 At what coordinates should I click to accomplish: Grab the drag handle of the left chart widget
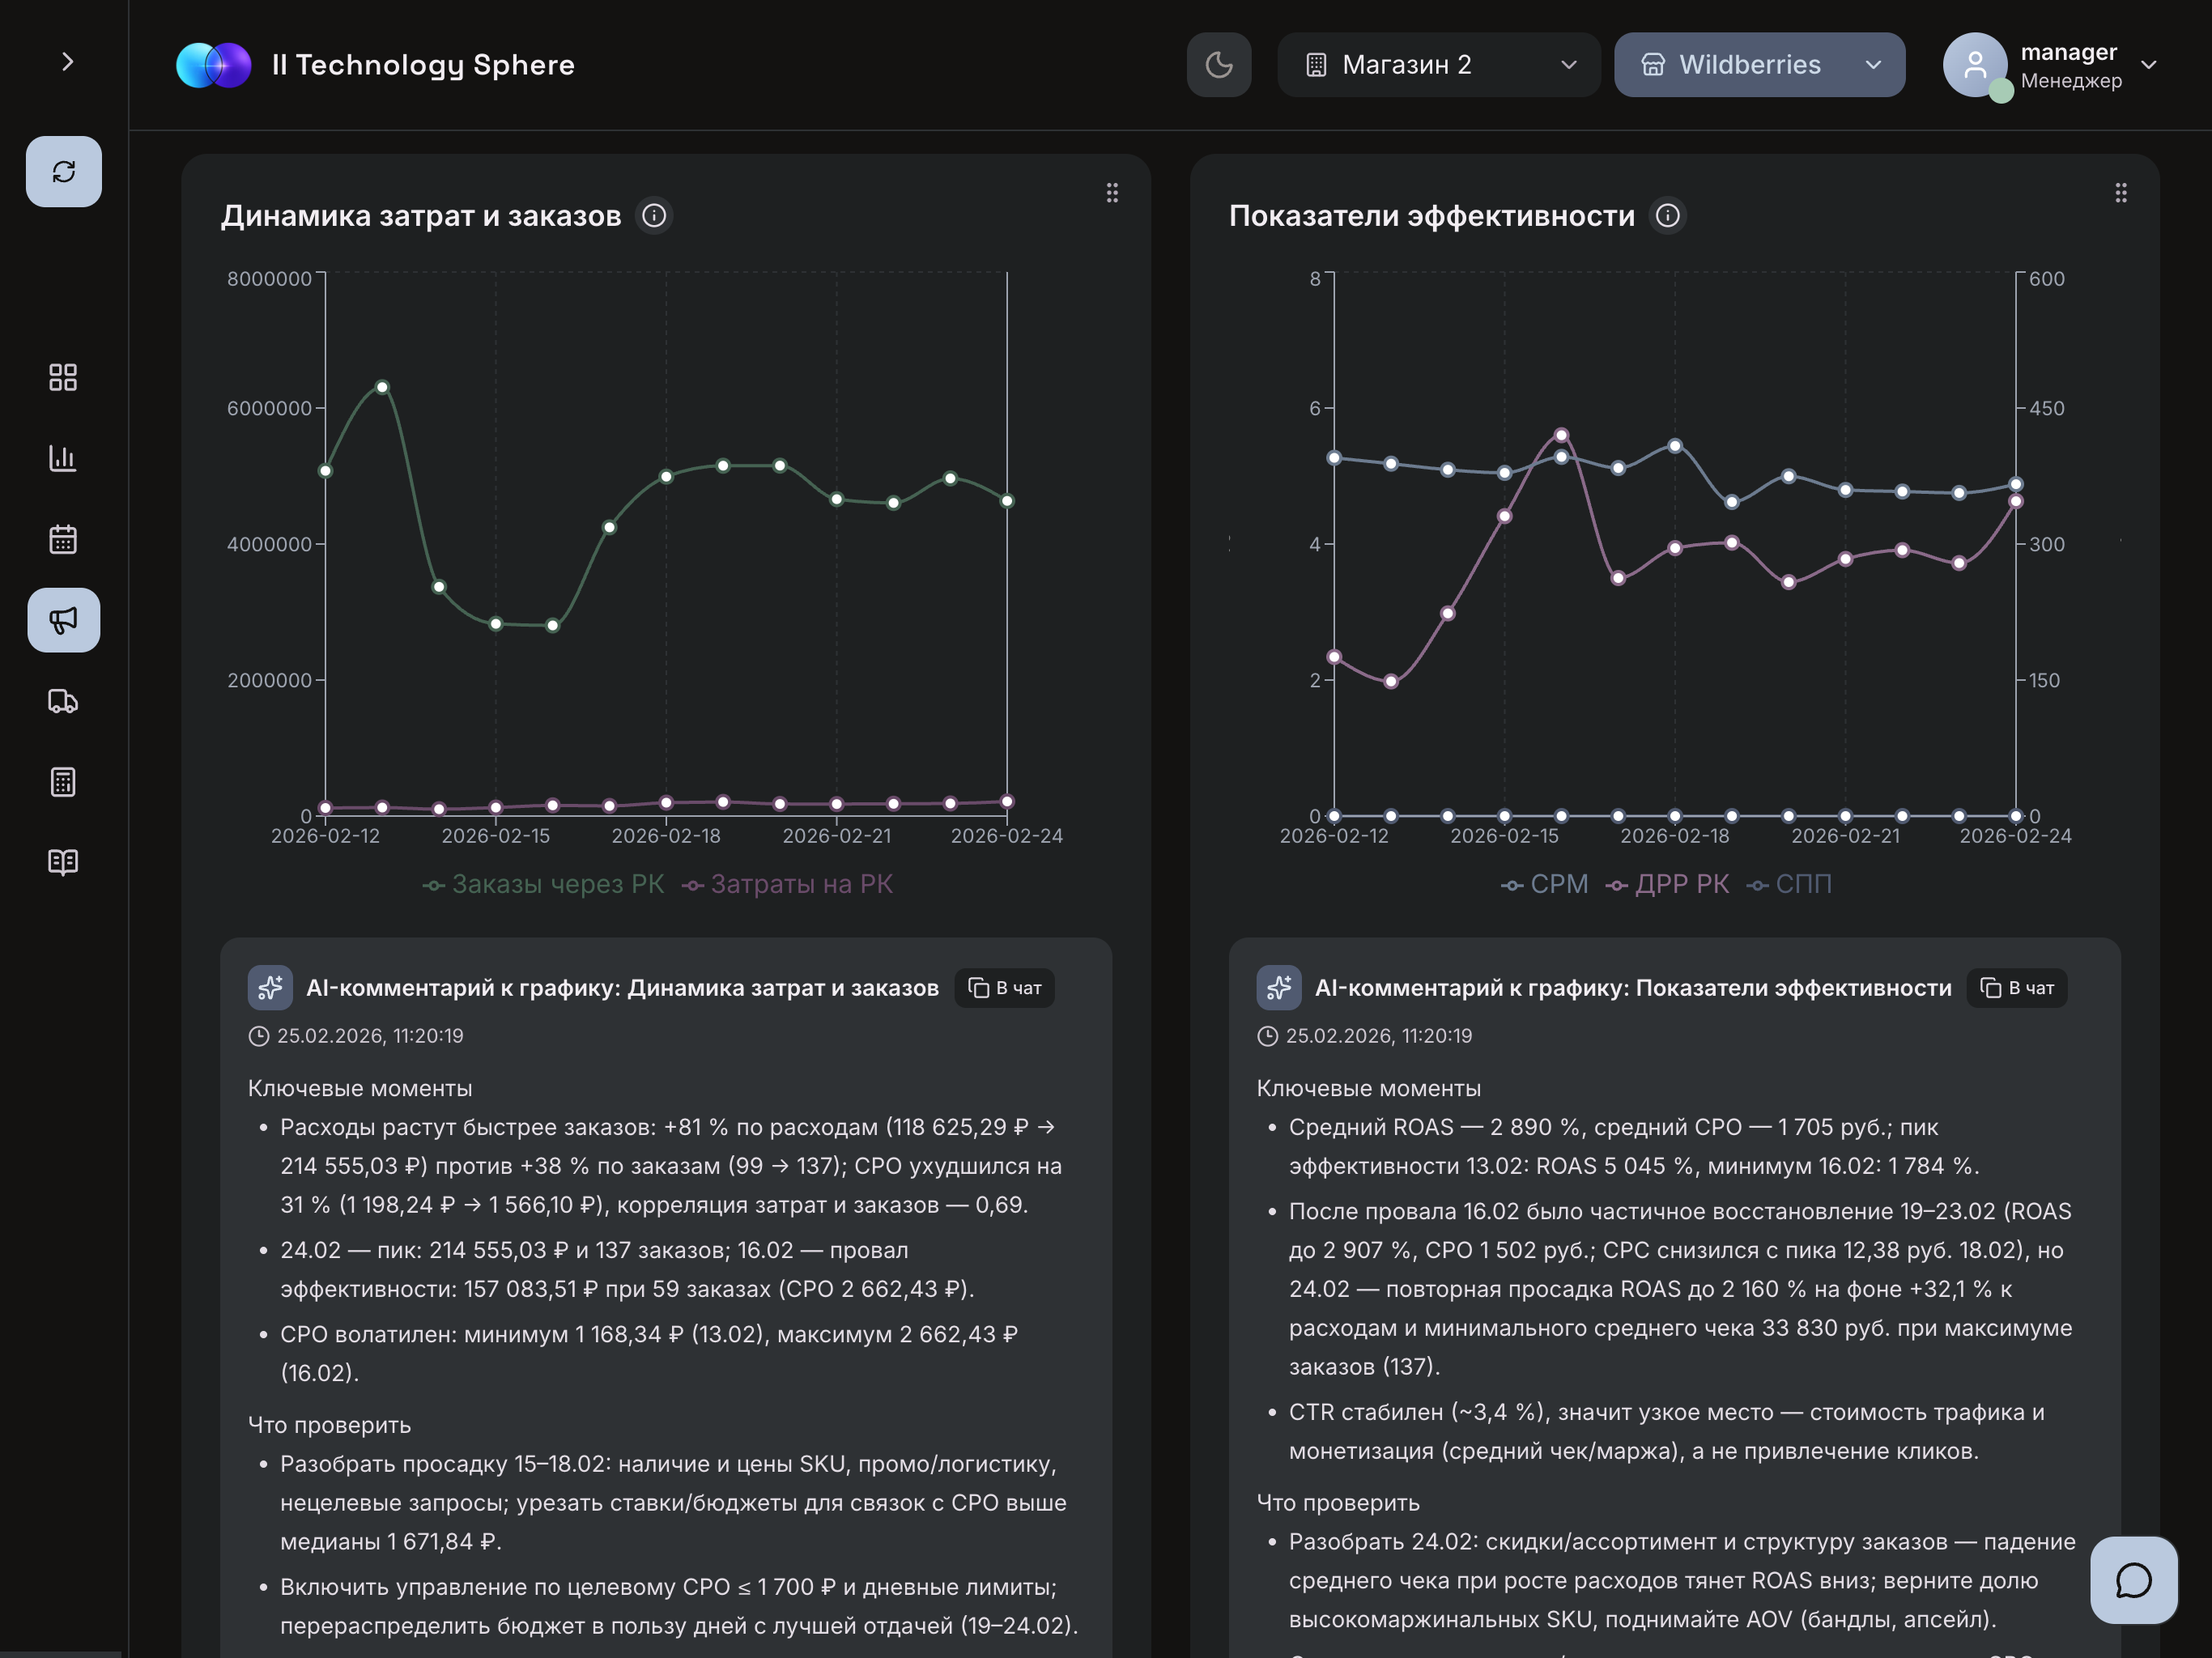(1112, 192)
